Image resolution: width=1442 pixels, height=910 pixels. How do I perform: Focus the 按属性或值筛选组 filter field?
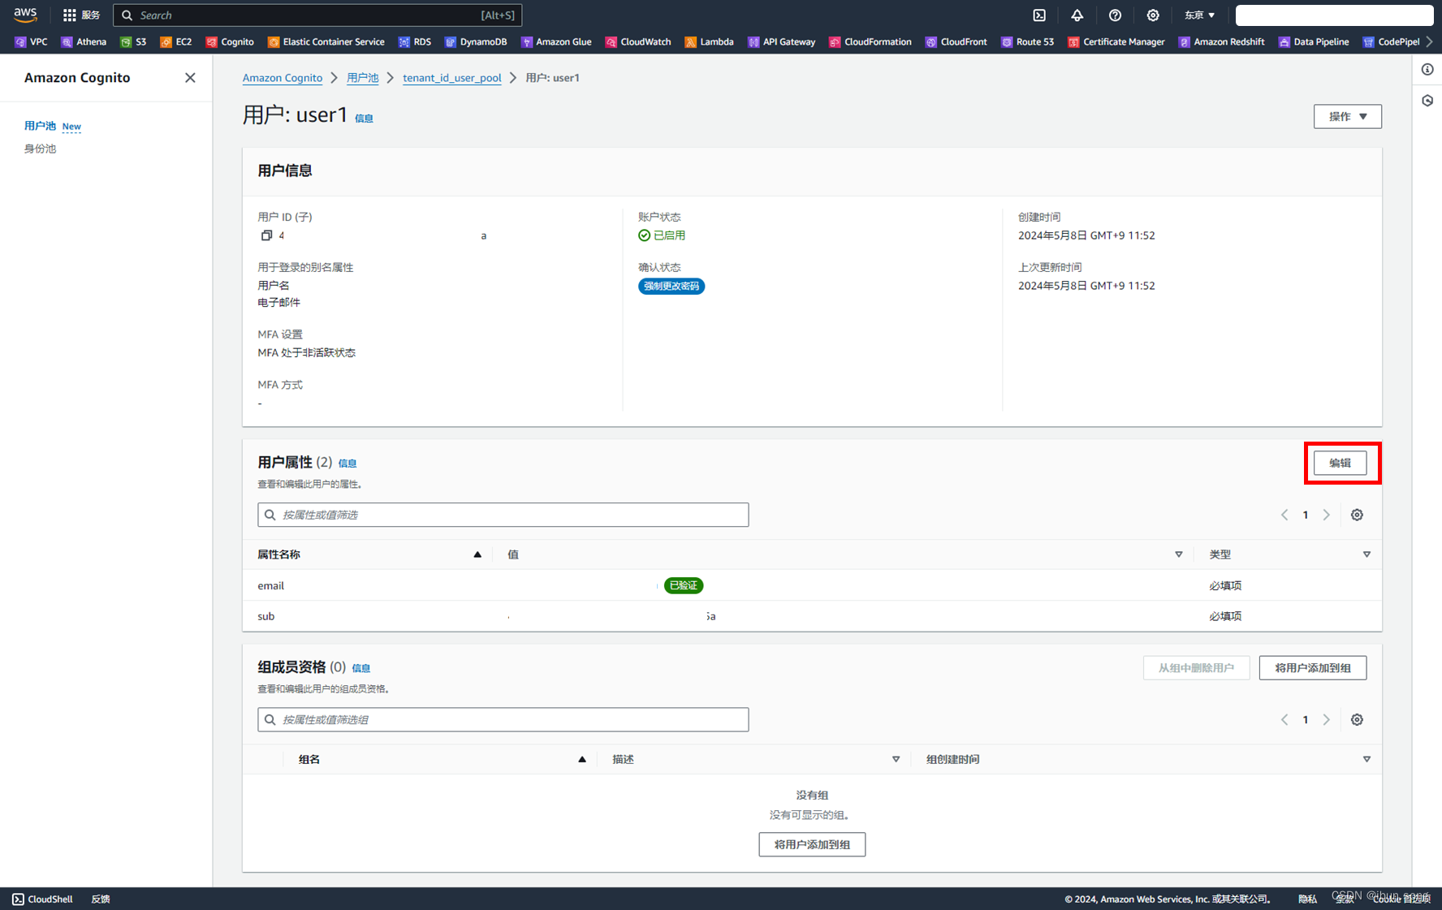point(503,719)
